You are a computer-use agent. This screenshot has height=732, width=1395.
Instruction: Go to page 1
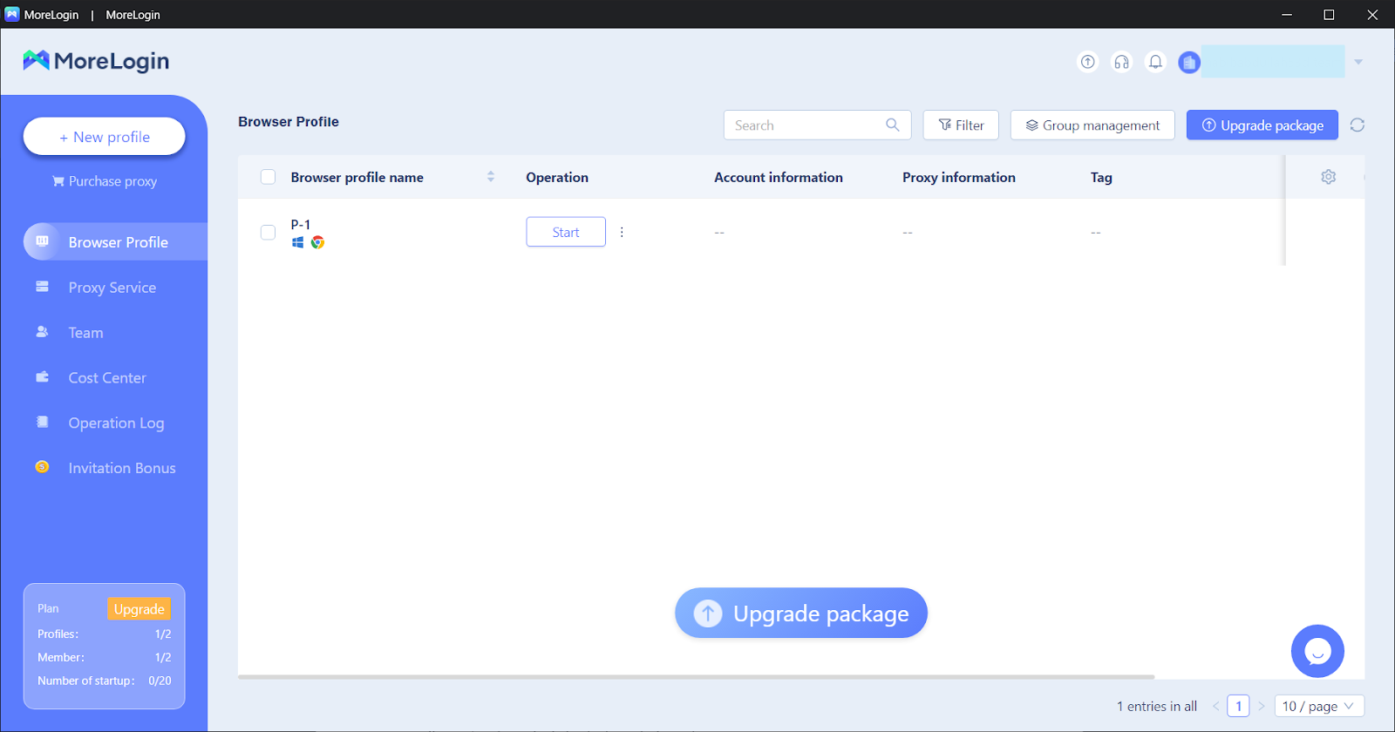point(1238,706)
